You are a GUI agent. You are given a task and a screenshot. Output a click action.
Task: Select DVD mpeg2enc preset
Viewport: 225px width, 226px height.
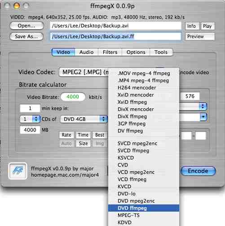tap(144, 201)
